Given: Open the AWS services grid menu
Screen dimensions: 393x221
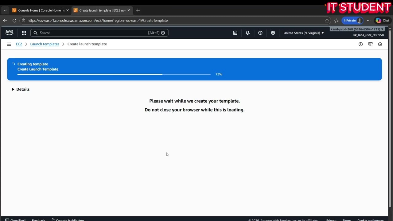Looking at the screenshot, I should pyautogui.click(x=24, y=33).
